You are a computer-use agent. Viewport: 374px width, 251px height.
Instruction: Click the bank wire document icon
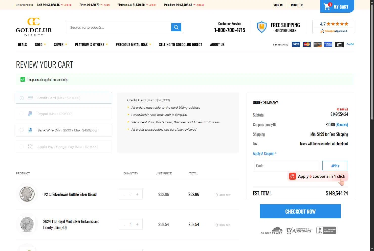[30, 130]
